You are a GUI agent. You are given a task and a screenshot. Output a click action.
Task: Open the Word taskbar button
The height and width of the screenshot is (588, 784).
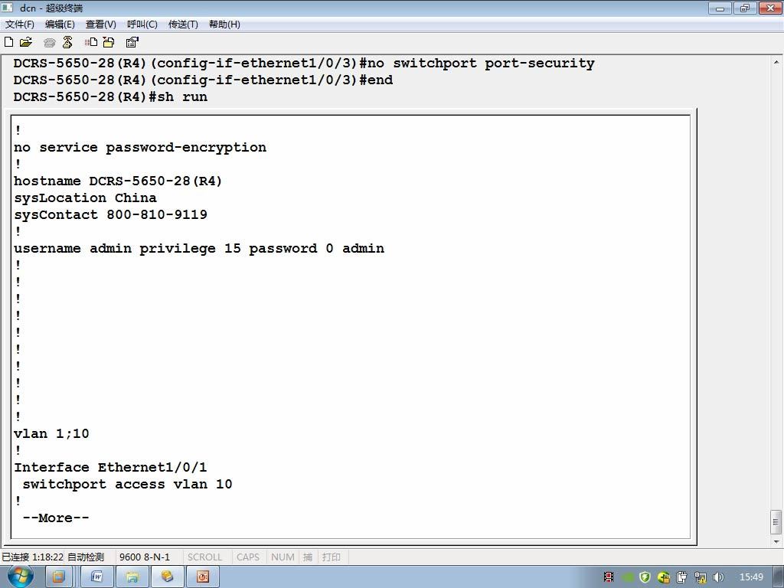pos(96,577)
